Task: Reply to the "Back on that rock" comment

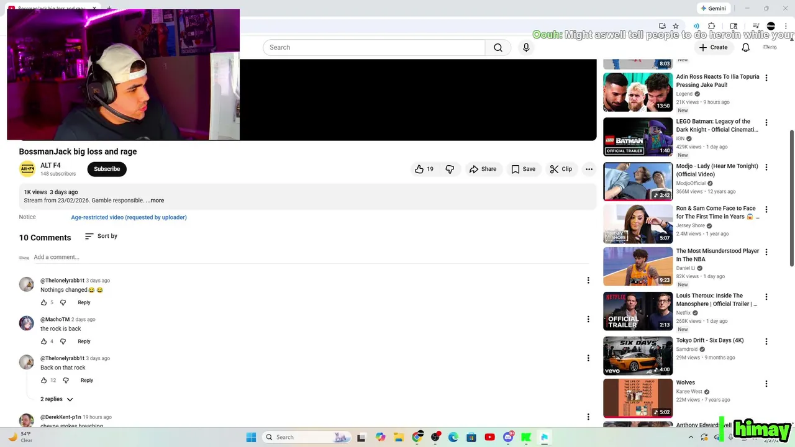Action: 87,380
